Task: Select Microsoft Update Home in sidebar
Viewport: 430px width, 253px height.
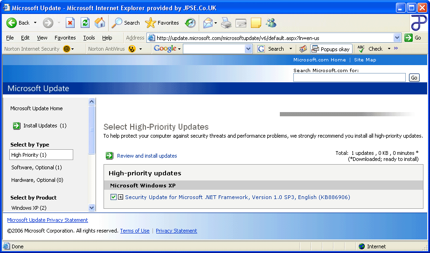Action: (x=36, y=108)
